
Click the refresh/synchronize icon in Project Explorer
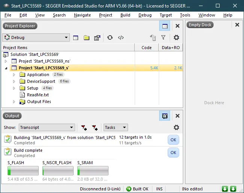tap(110, 37)
